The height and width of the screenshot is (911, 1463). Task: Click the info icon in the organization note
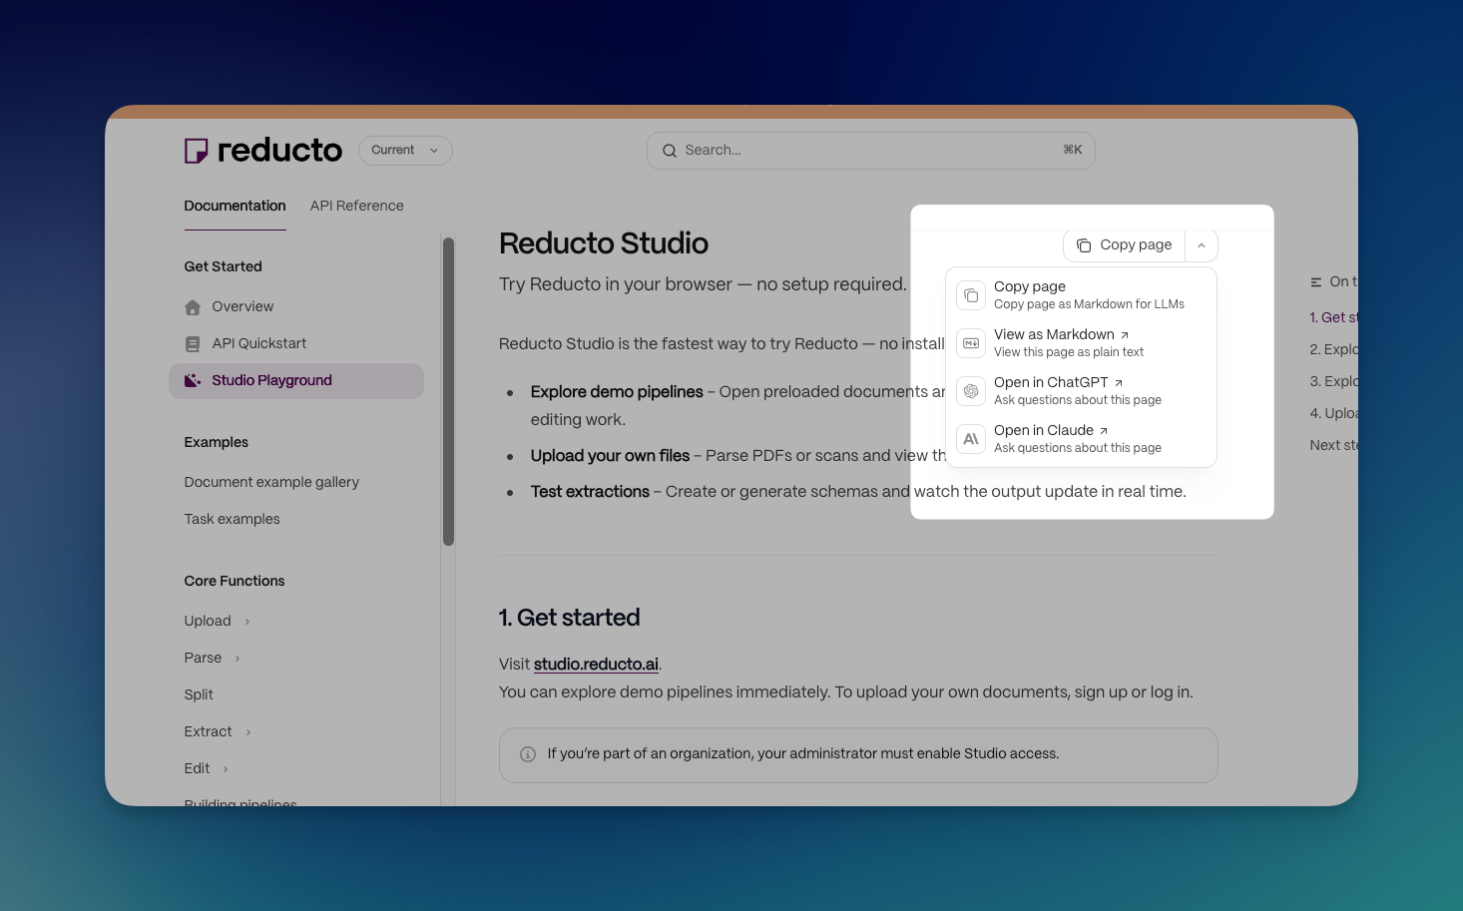pos(528,754)
